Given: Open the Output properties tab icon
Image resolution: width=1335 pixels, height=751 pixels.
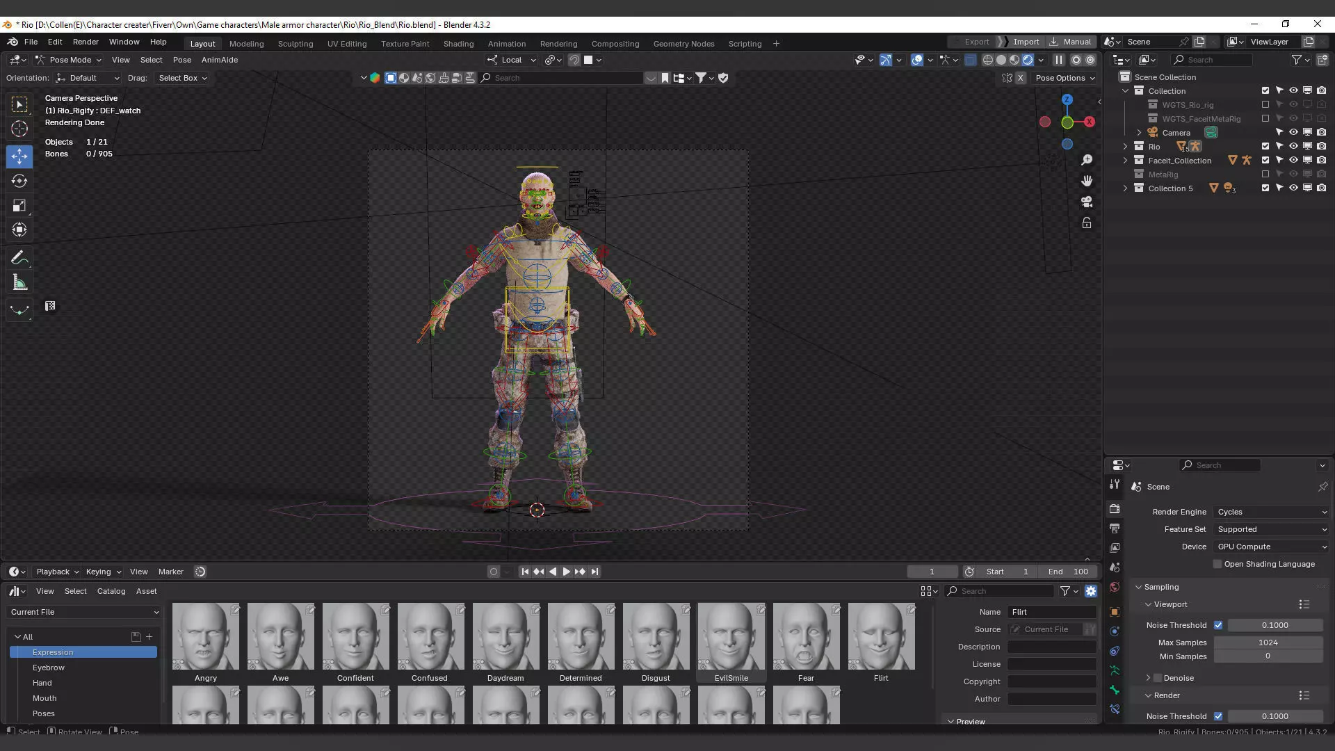Looking at the screenshot, I should click(1115, 528).
